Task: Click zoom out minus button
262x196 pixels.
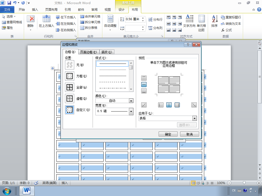Action: (229, 183)
